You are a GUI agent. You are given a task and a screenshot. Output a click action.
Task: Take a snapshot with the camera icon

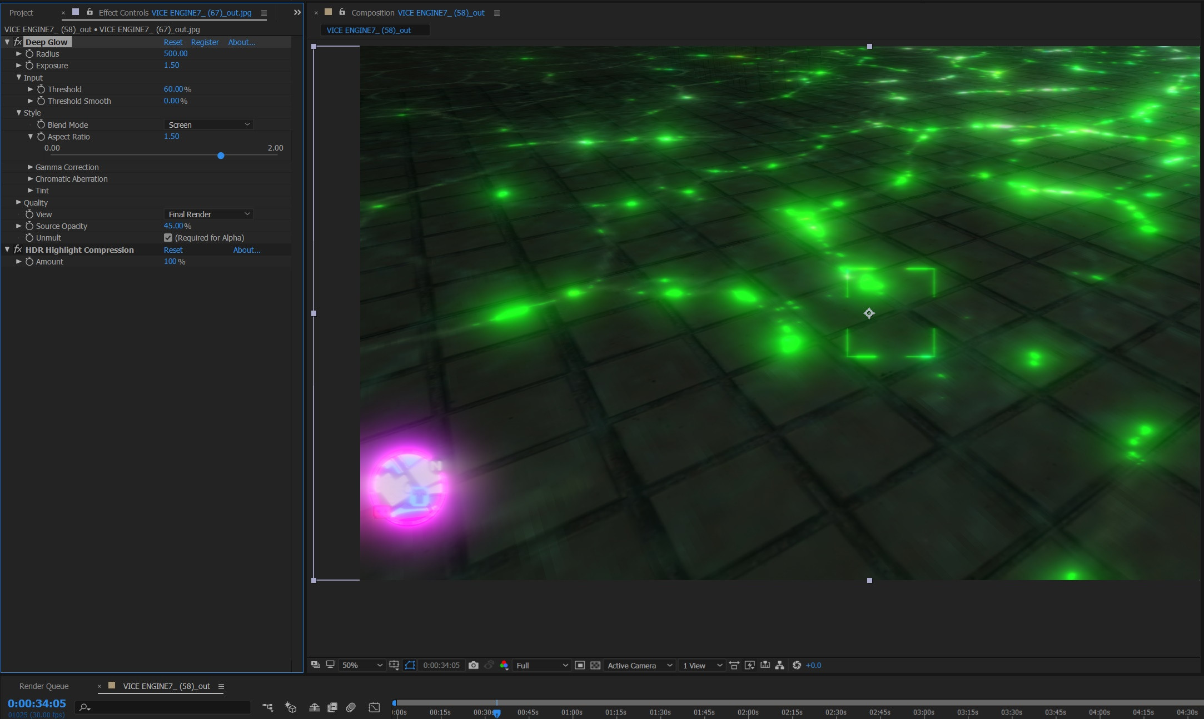point(473,665)
